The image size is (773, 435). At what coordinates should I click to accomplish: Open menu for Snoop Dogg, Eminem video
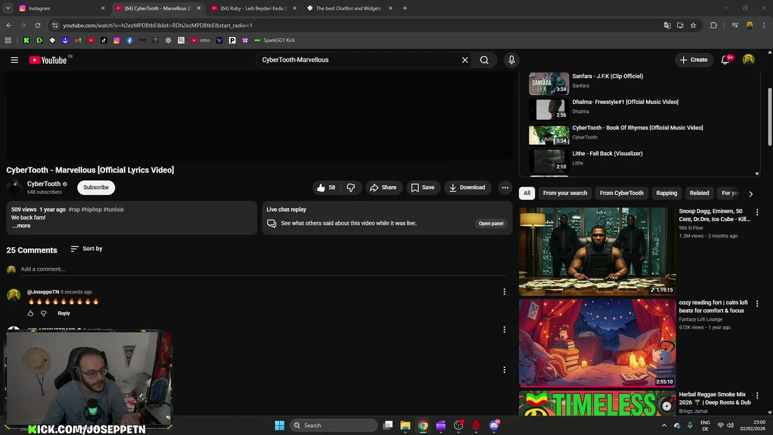(757, 212)
